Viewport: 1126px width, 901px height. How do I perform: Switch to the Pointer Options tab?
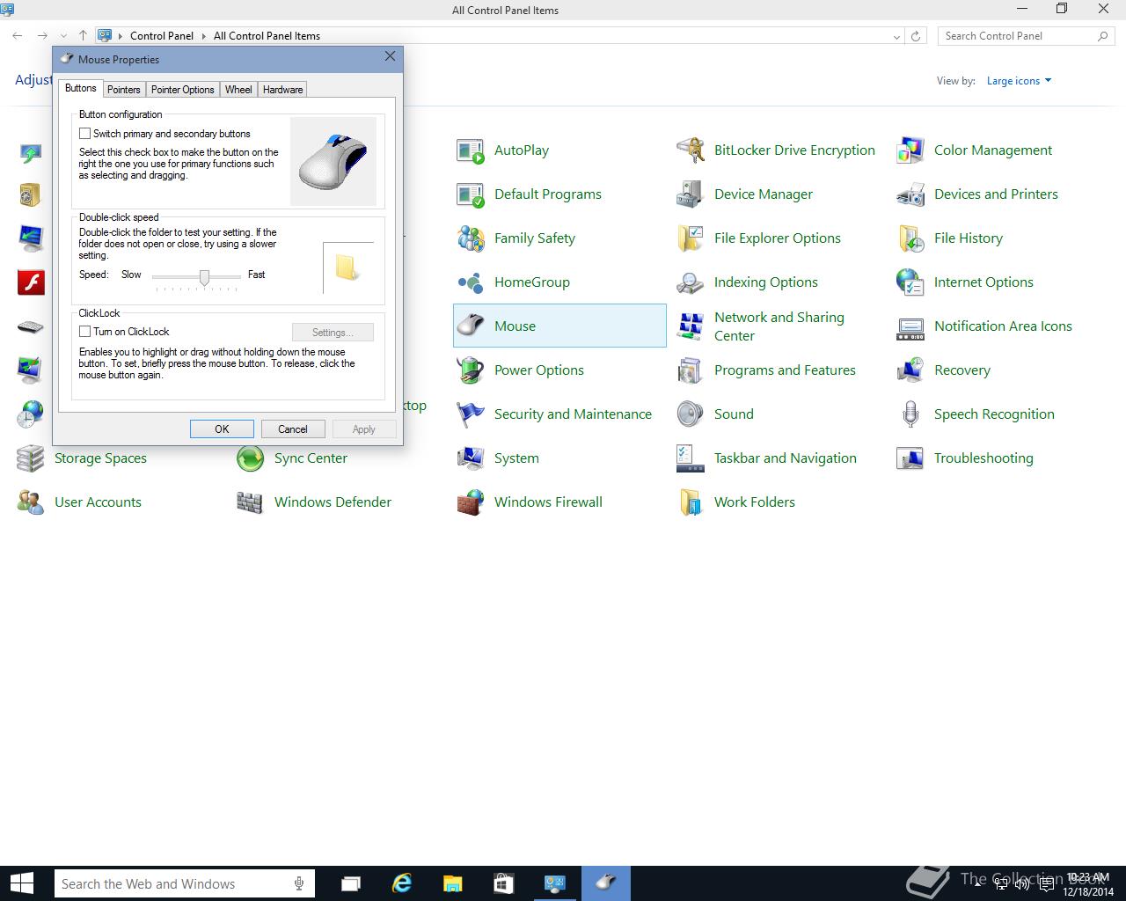pos(182,90)
